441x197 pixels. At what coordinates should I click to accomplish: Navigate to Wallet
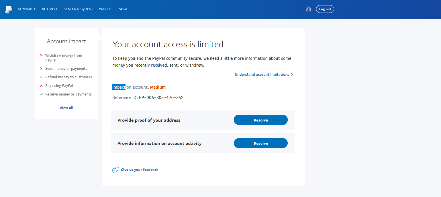click(x=106, y=9)
